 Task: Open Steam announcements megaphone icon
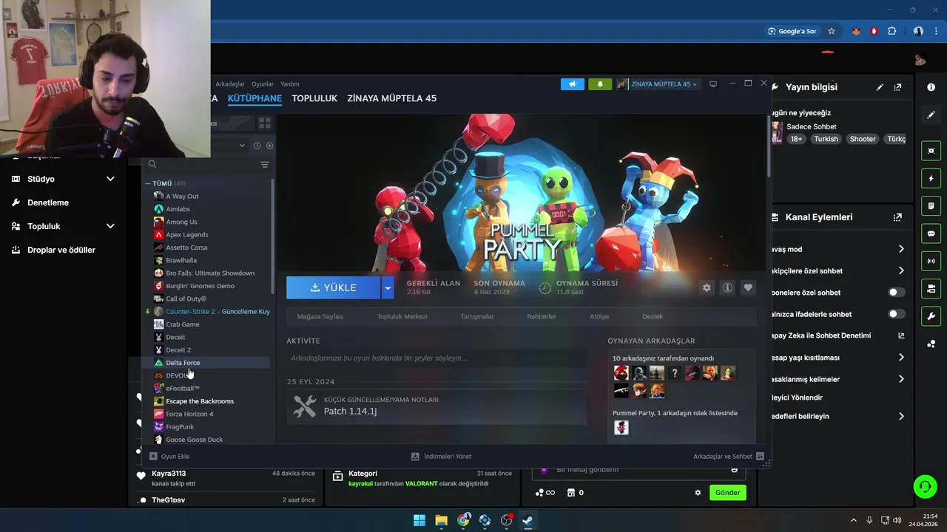click(x=572, y=84)
